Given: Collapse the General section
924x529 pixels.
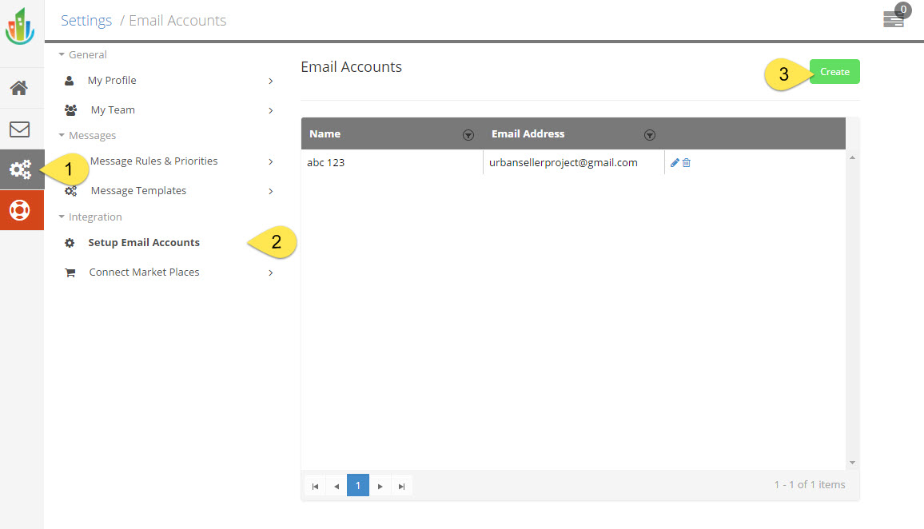Looking at the screenshot, I should click(82, 54).
